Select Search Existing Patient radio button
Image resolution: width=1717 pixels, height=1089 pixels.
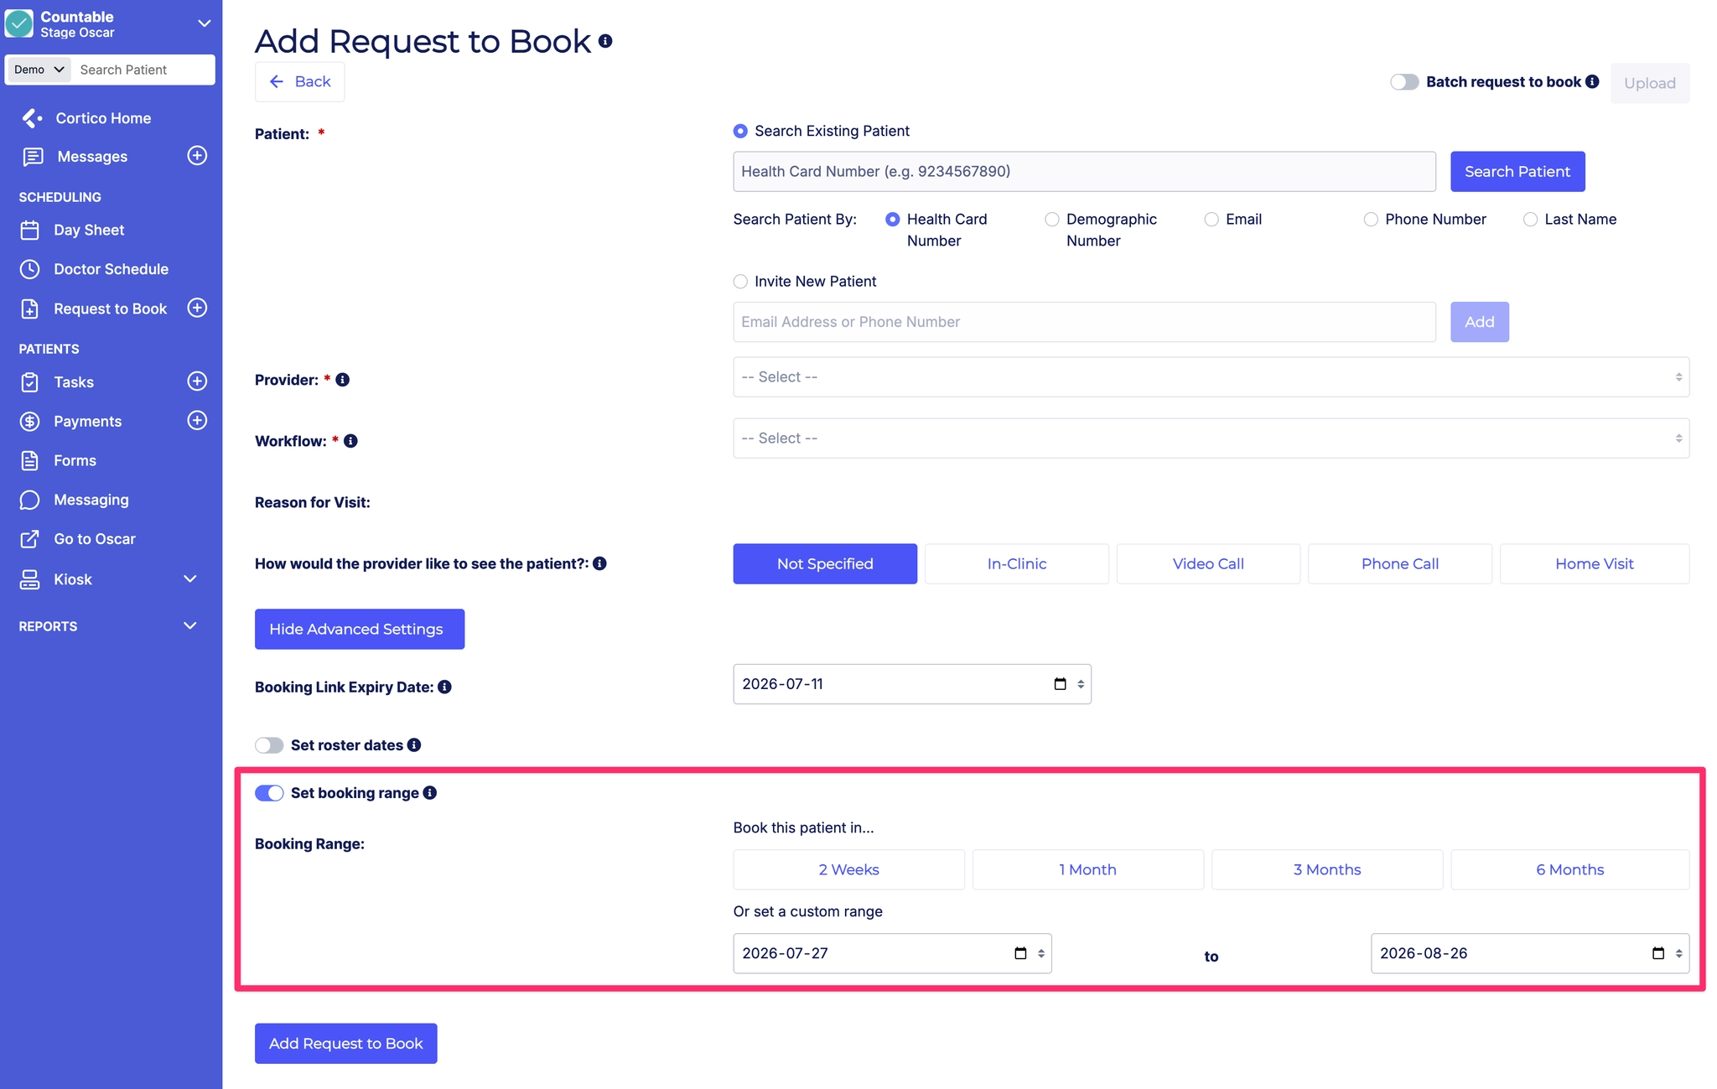click(x=740, y=132)
